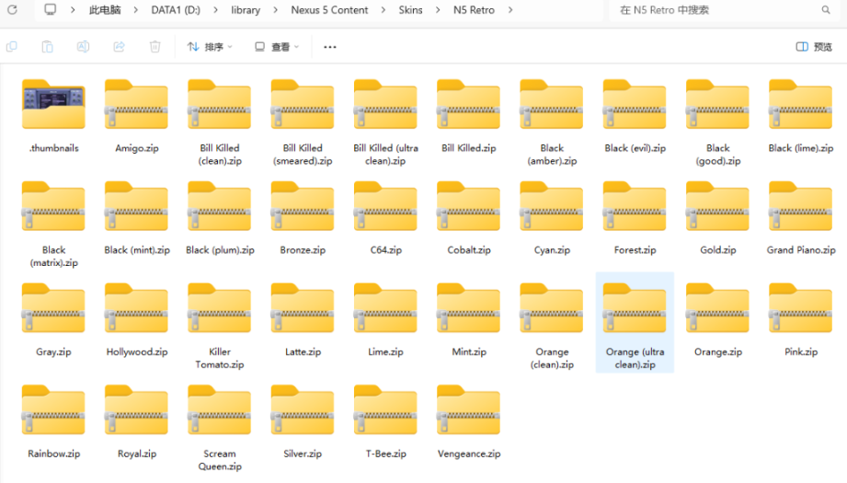Click the refresh icon in address bar

point(12,10)
